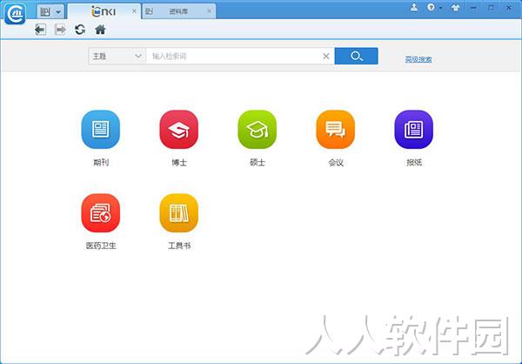
Task: Click the CNKI app logo
Action: [x=15, y=14]
